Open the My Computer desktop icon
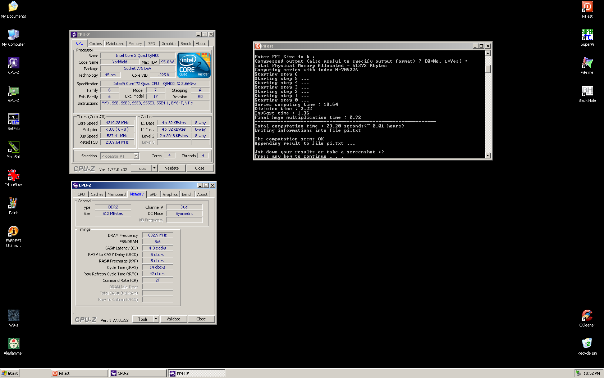Image resolution: width=604 pixels, height=378 pixels. [x=13, y=37]
